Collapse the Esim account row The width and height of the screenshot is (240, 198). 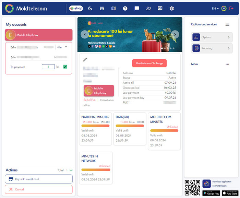[x=66, y=47]
